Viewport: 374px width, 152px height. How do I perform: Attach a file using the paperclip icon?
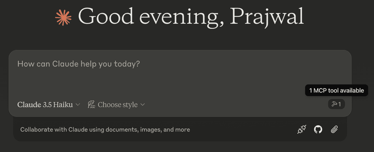click(334, 129)
